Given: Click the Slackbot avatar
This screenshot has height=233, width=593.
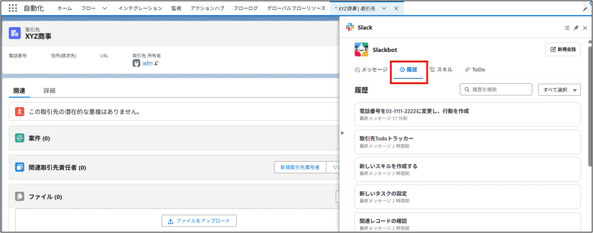Looking at the screenshot, I should point(361,49).
